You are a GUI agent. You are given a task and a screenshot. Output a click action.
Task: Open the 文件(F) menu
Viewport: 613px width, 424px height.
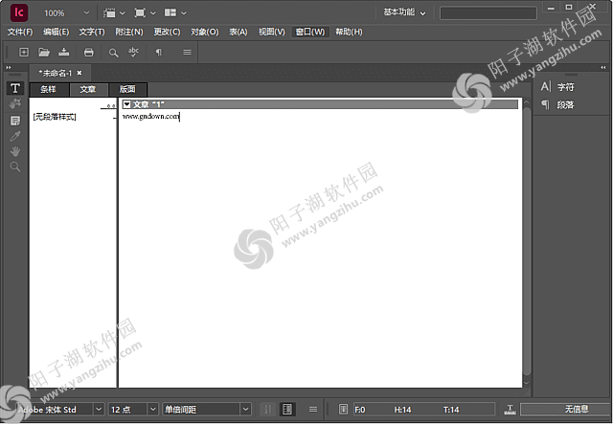tap(20, 32)
